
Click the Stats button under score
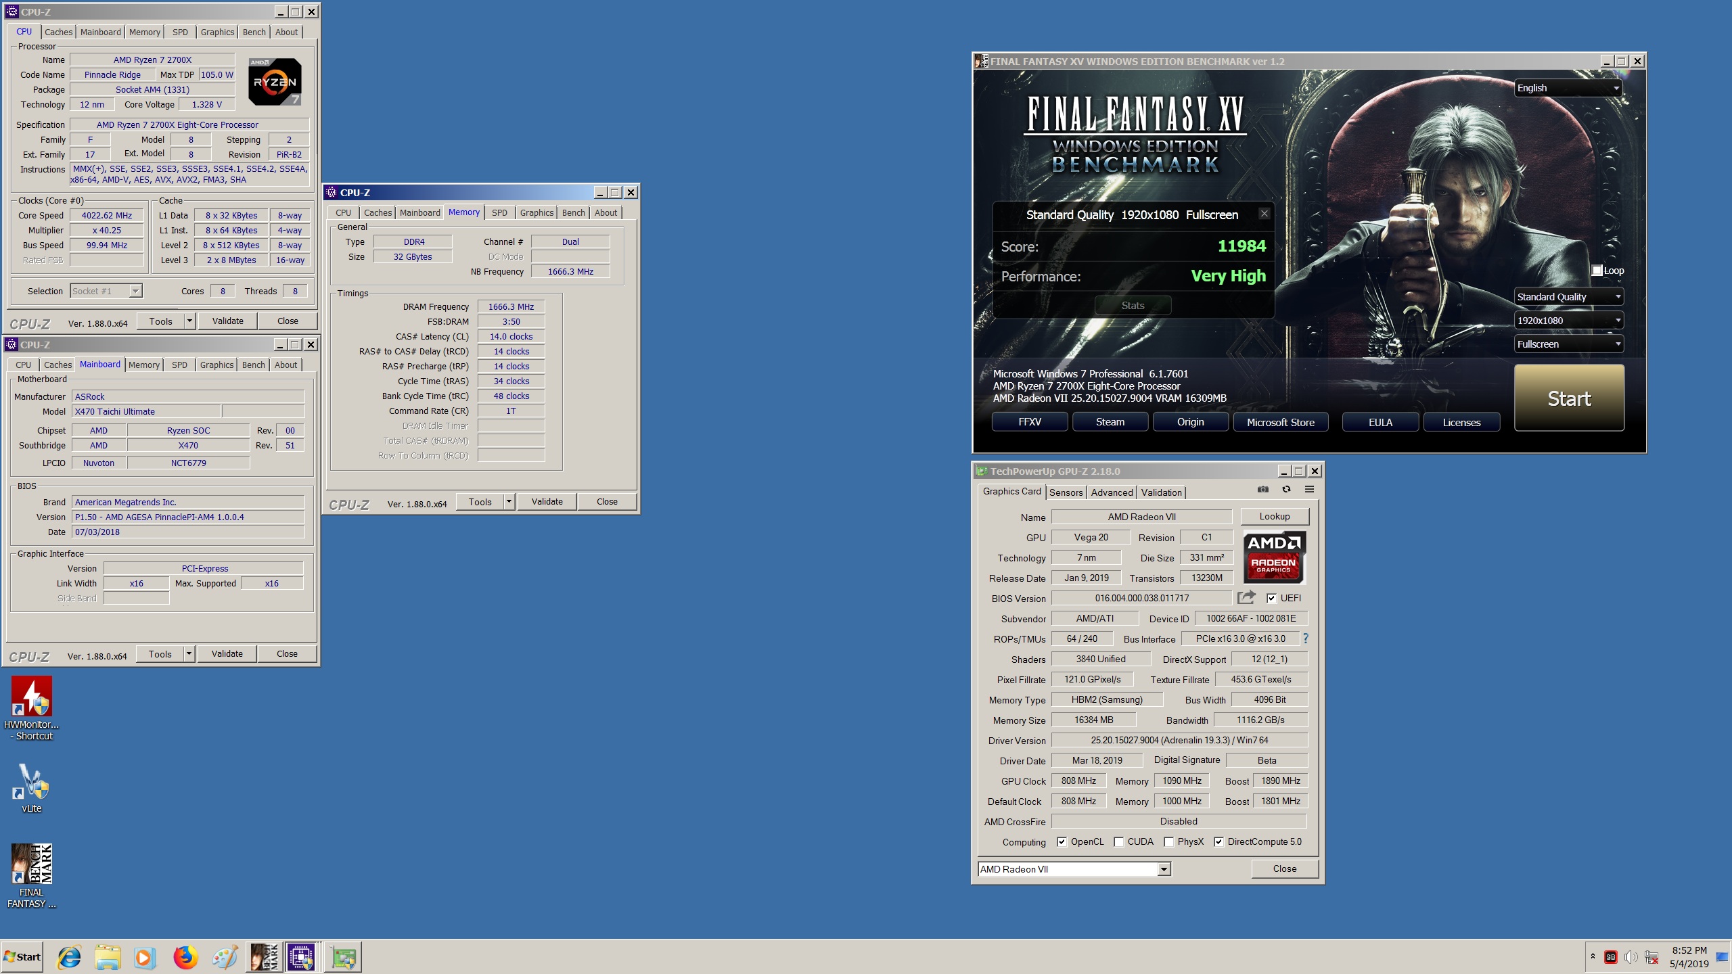[x=1133, y=306]
